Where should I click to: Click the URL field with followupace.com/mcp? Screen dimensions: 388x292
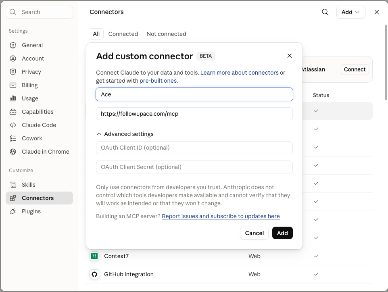tap(194, 114)
